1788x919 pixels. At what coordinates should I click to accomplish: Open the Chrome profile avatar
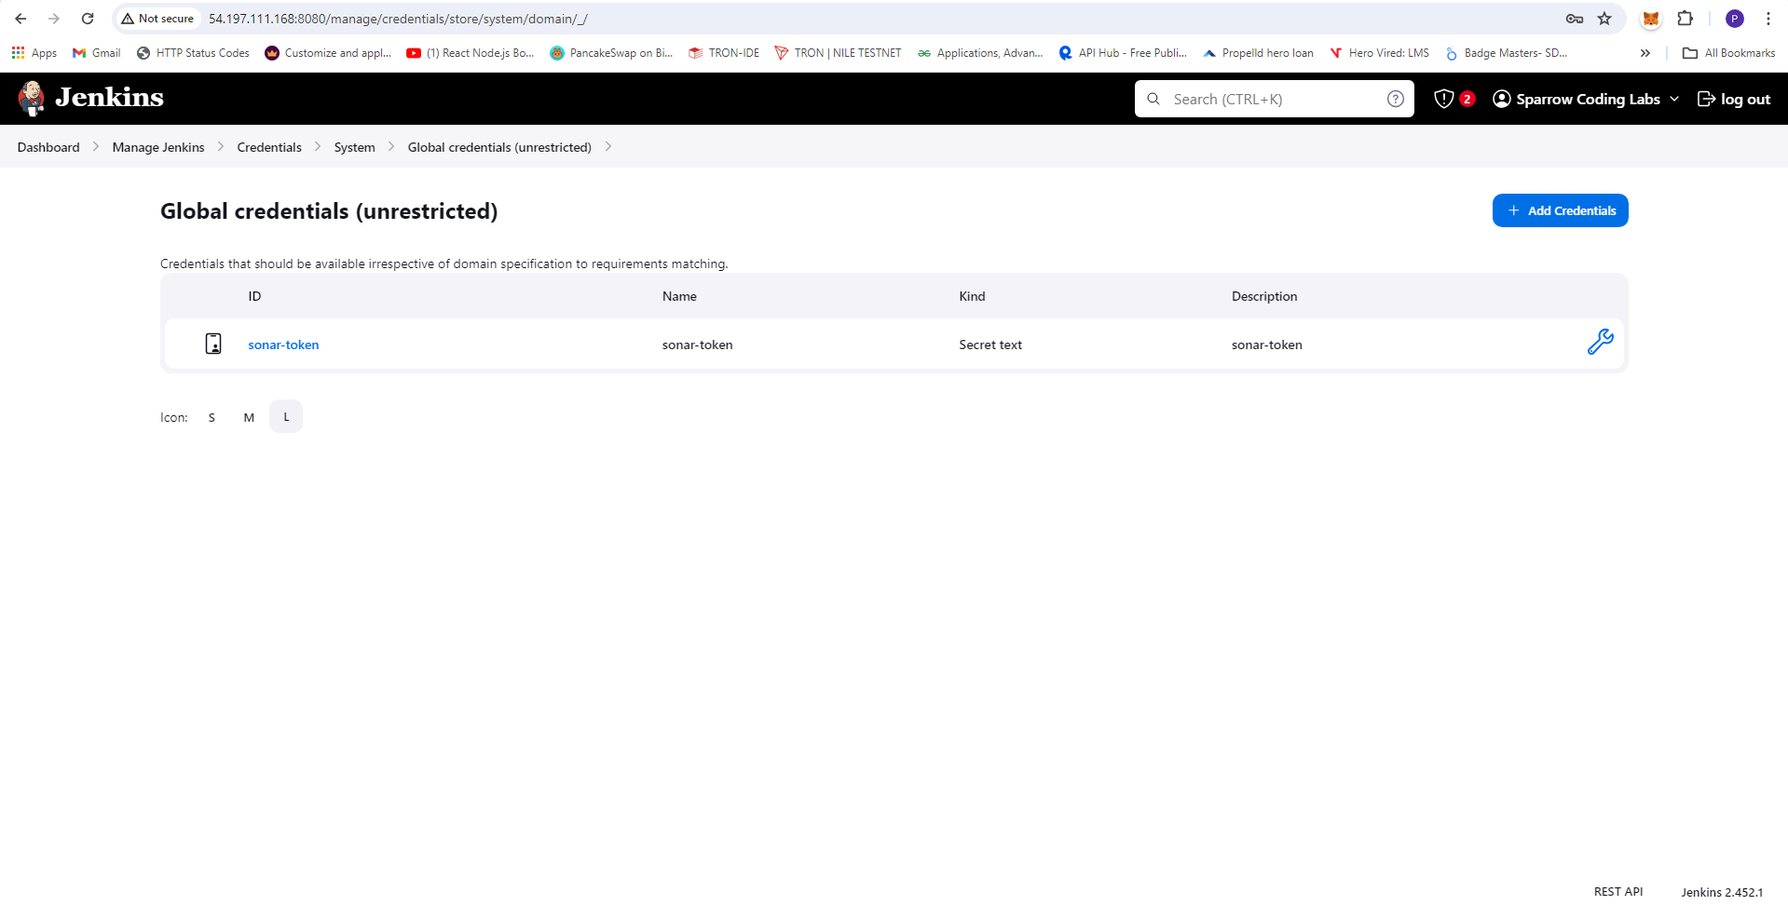(1735, 19)
